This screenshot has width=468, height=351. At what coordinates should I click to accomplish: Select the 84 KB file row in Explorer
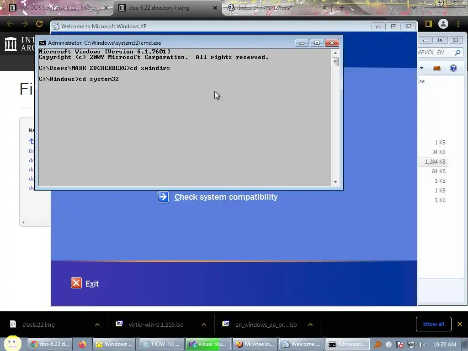(x=433, y=171)
